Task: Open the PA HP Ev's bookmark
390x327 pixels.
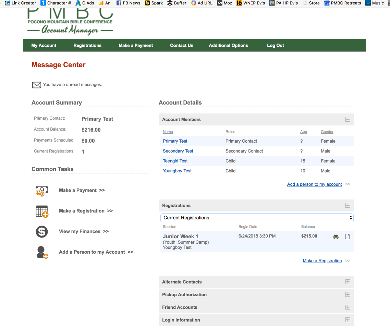Action: click(283, 3)
